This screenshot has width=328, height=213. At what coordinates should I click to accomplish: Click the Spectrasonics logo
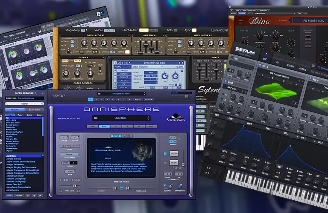click(x=175, y=118)
